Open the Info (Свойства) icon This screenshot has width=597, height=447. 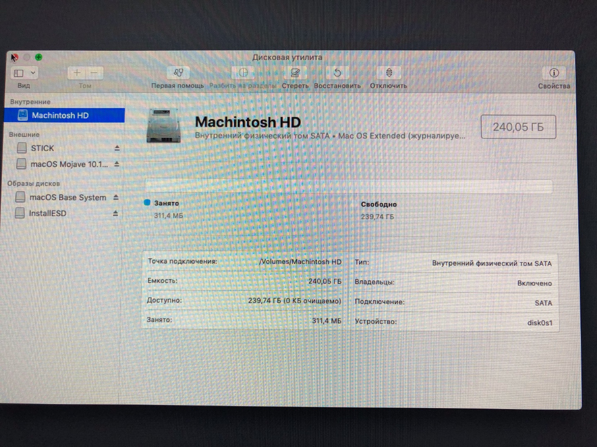pos(554,73)
